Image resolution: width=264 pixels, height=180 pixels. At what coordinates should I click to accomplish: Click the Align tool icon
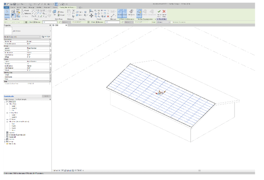91,11
